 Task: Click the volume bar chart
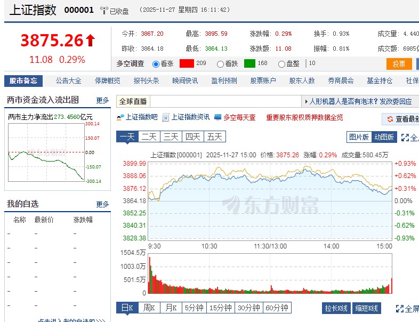[270, 274]
